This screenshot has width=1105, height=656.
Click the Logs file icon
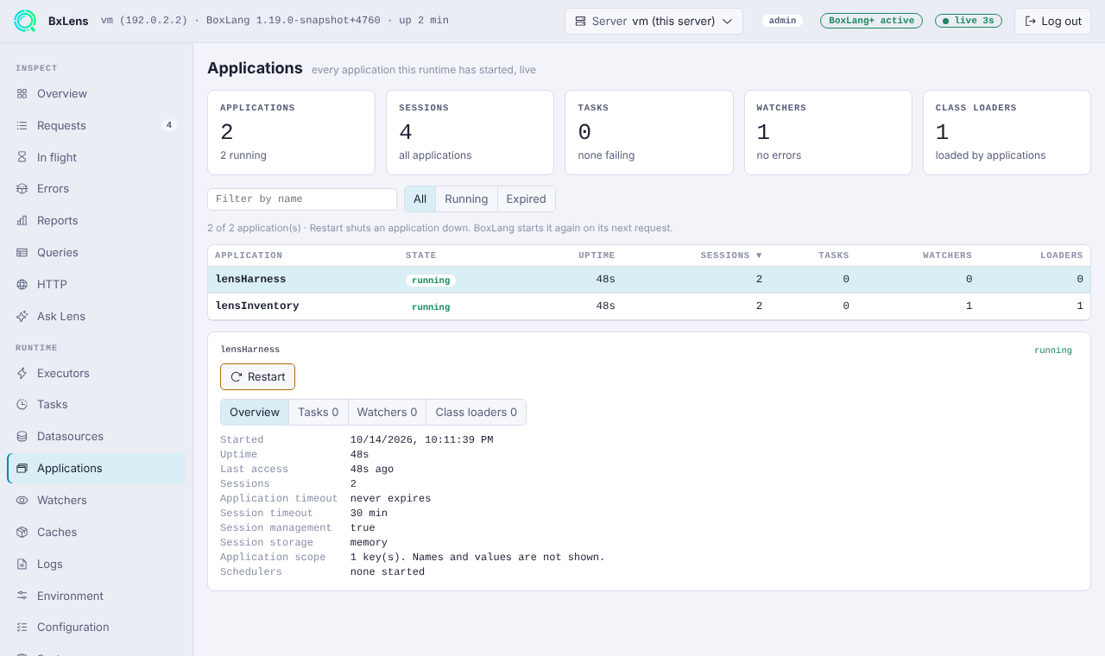(x=22, y=564)
